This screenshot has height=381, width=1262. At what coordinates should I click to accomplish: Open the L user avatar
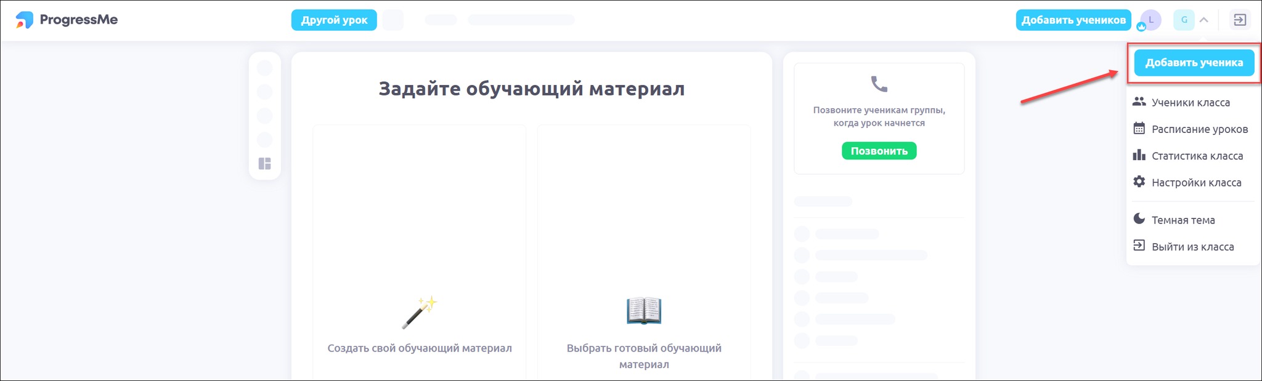click(1150, 20)
